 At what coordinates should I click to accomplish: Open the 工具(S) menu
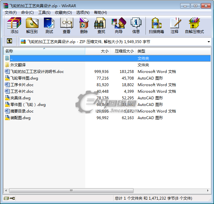coord(44,13)
